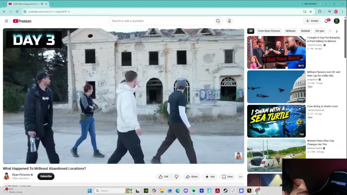This screenshot has height=195, width=347.
Task: Open video title 'I Caught A Cop Fist Bumping'
Action: click(323, 40)
